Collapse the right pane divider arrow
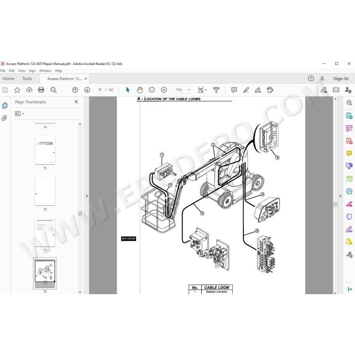Screen dimensions: 355x355 (340, 196)
